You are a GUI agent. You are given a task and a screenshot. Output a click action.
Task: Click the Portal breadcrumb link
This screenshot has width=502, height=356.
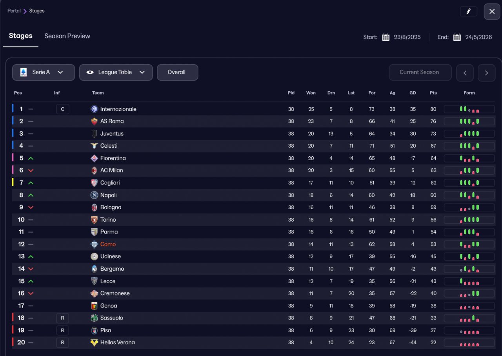[x=14, y=11]
